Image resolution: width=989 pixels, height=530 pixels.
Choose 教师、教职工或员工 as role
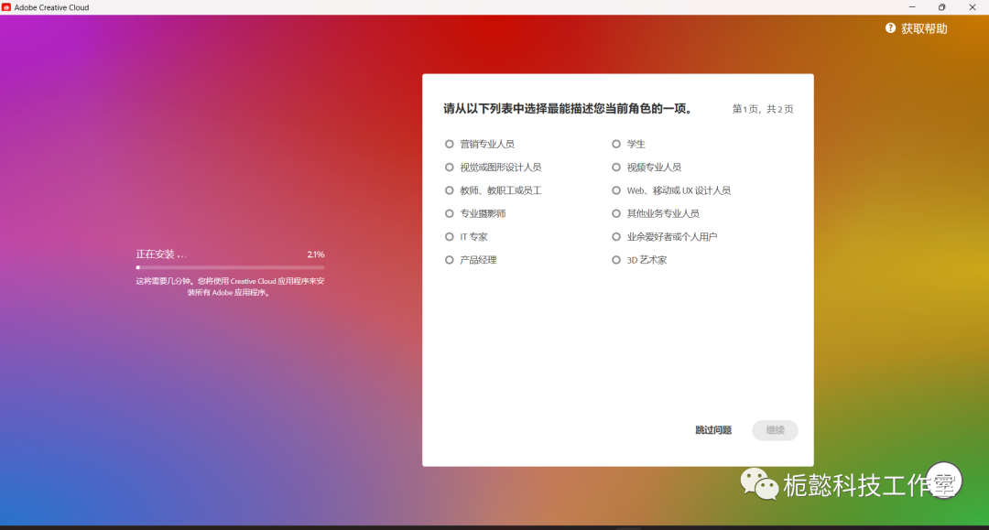[450, 190]
